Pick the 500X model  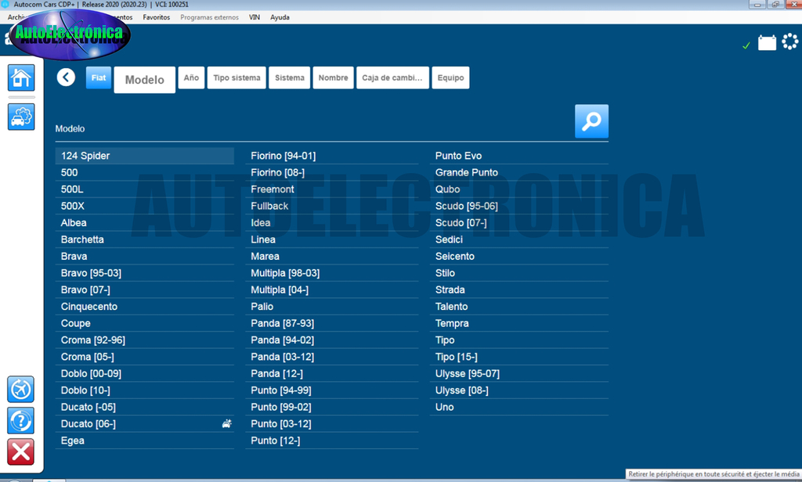pyautogui.click(x=145, y=206)
